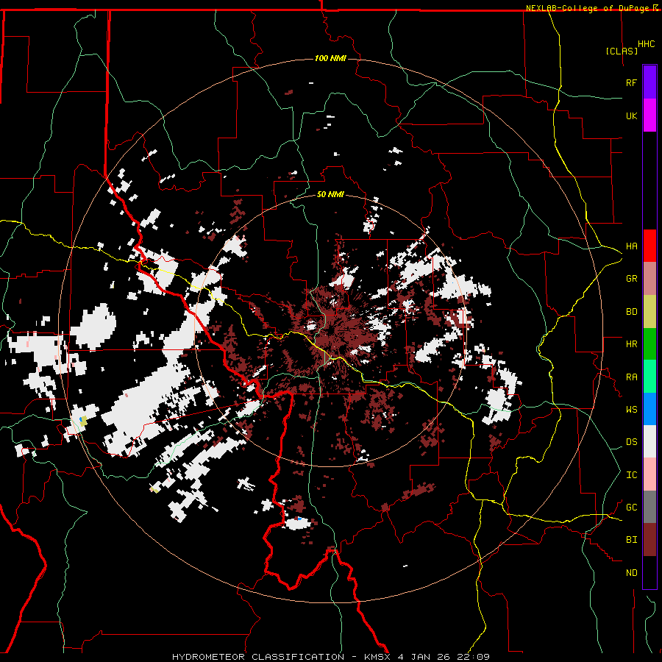Click the BI legend label
Screen dimensions: 662x662
(631, 540)
